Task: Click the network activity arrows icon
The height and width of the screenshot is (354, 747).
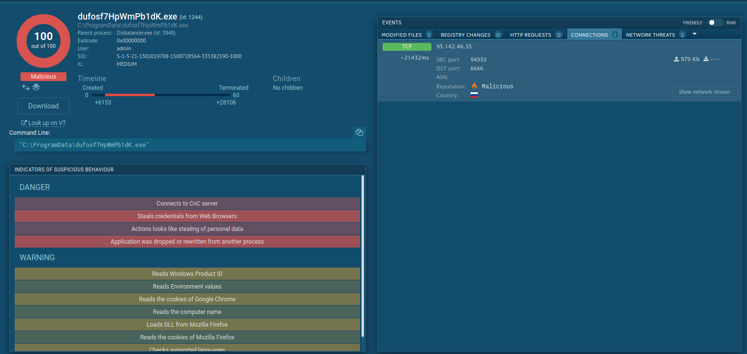Action: [26, 87]
